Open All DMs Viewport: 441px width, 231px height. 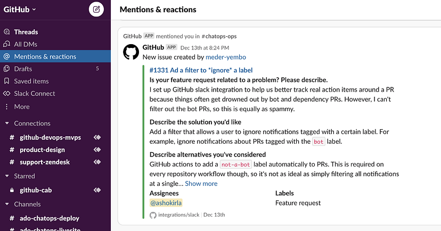coord(26,44)
